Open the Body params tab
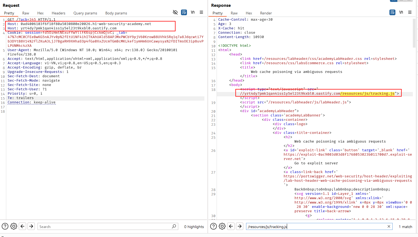This screenshot has height=237, width=418. click(x=116, y=13)
